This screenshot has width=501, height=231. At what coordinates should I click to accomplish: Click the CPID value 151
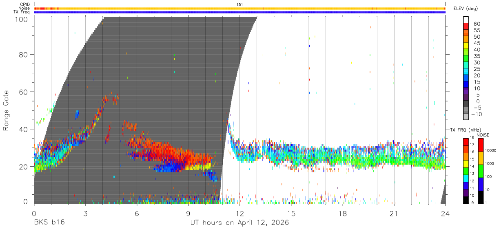click(x=239, y=4)
